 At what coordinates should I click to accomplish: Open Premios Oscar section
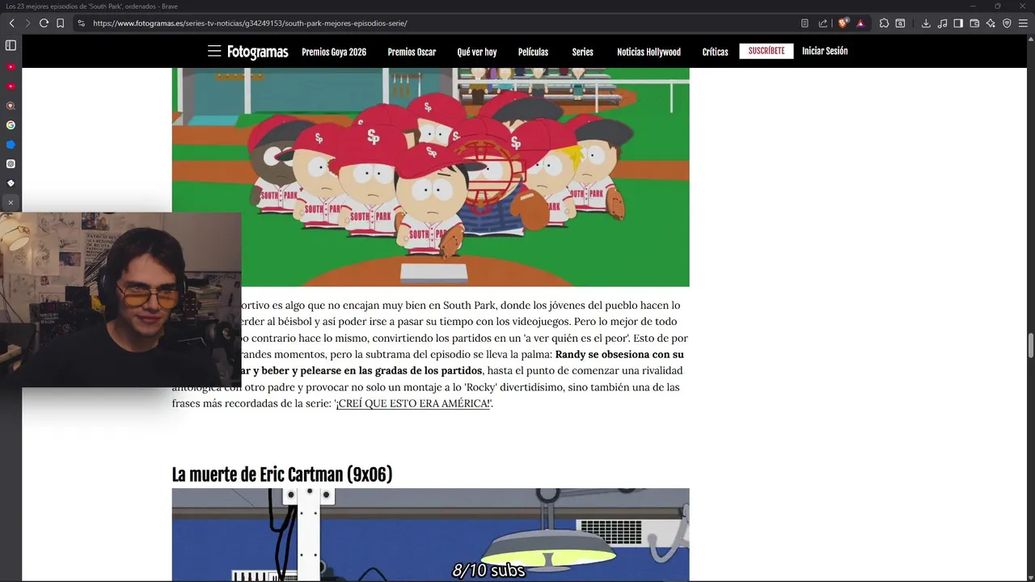click(x=412, y=52)
